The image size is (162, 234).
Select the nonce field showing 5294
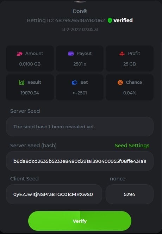point(130,194)
